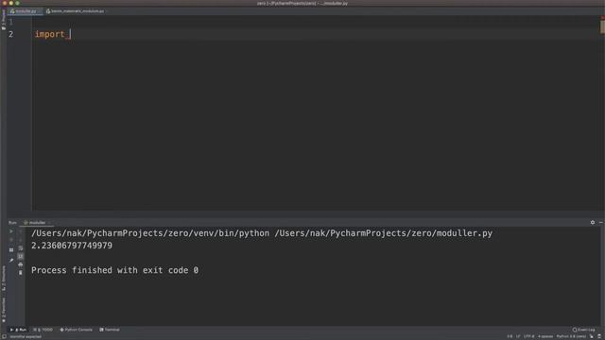605x340 pixels.
Task: Print the Run console output
Action: pos(21,264)
